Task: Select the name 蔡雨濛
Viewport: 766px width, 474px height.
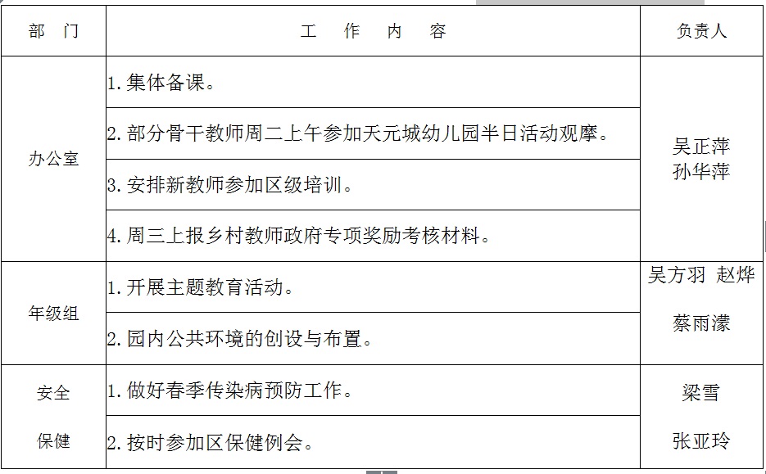Action: 701,323
